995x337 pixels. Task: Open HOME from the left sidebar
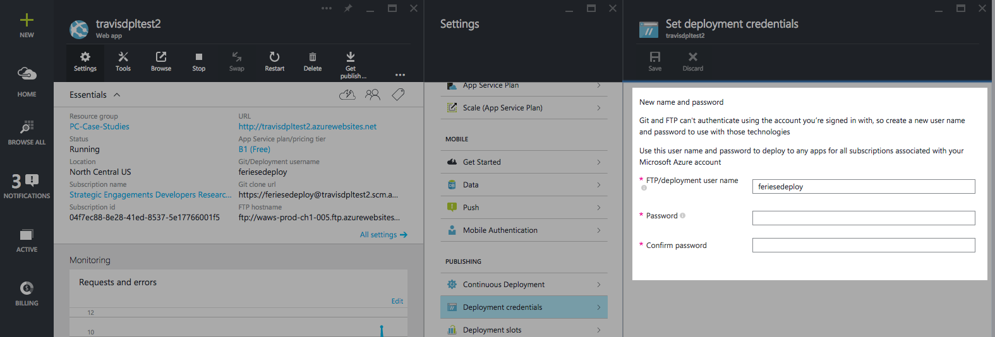[x=27, y=81]
